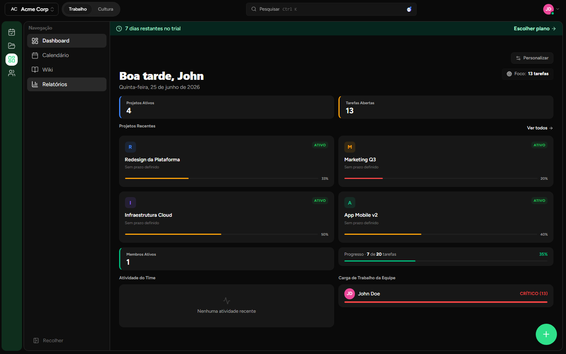Open the Redesign da Plataforma project

click(226, 161)
